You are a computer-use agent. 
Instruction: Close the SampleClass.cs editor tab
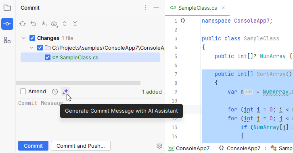[x=223, y=8]
